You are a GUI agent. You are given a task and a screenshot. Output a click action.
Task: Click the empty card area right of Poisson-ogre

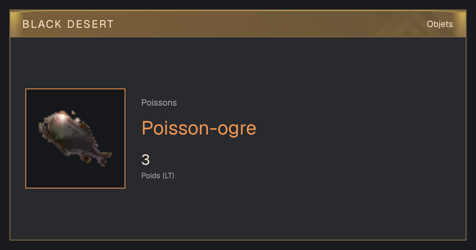[357, 128]
